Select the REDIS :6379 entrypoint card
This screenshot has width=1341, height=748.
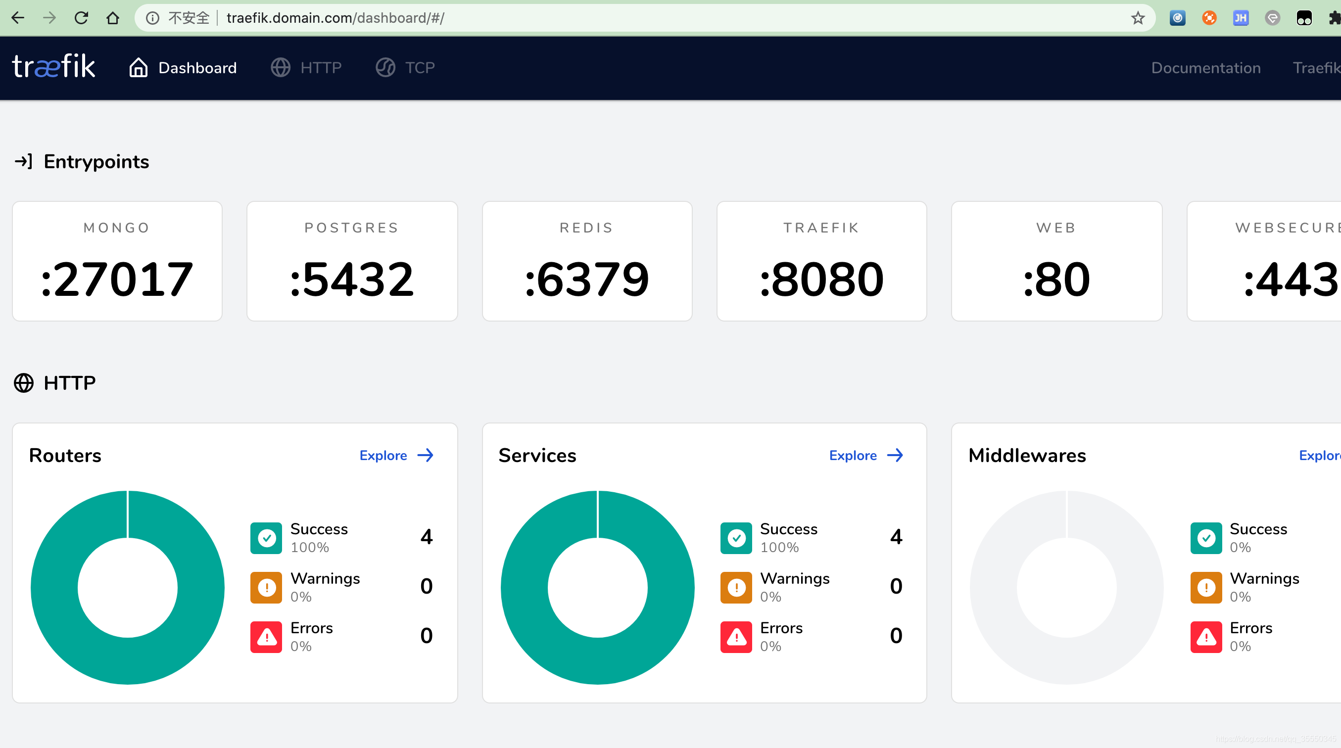tap(587, 261)
